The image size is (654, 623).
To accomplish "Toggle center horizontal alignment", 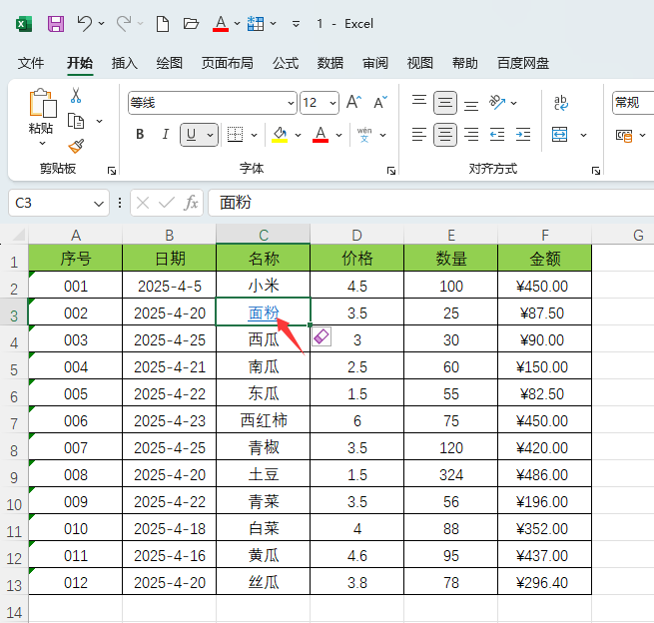I will (445, 135).
